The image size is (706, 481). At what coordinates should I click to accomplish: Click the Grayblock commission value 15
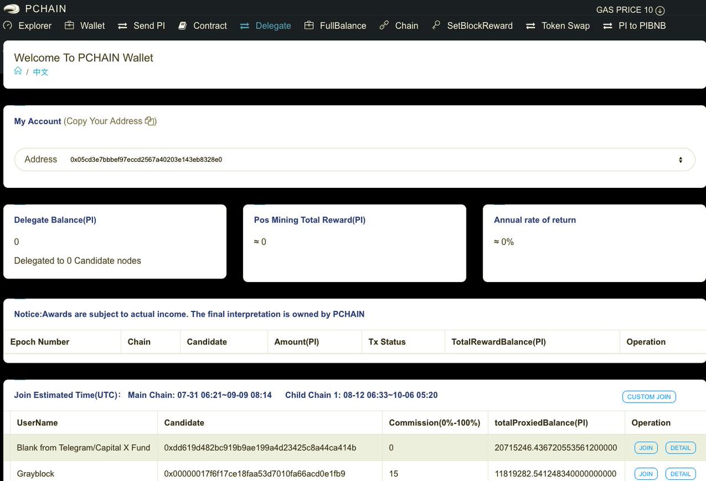coord(394,474)
